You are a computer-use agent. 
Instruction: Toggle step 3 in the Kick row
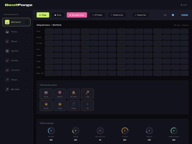tap(67, 31)
